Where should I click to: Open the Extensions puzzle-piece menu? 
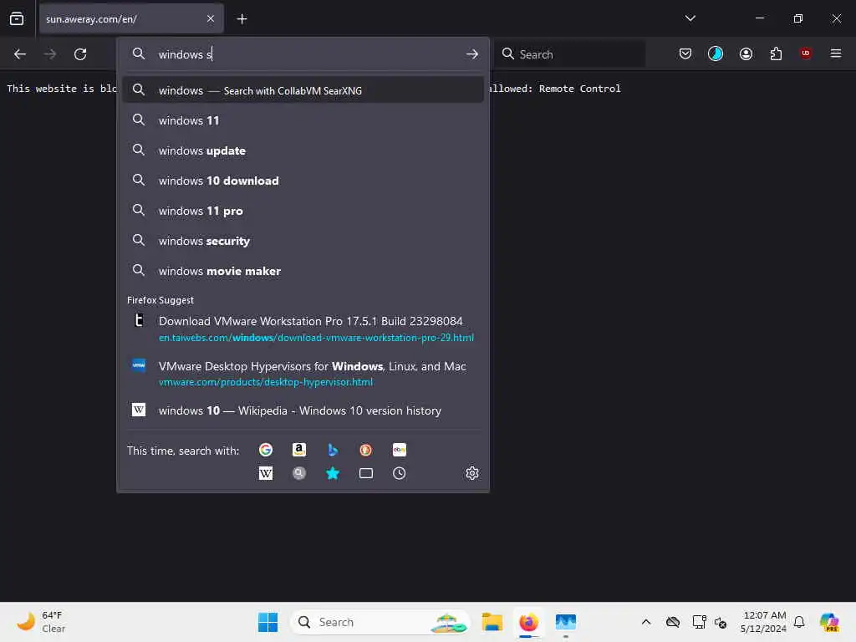(776, 53)
